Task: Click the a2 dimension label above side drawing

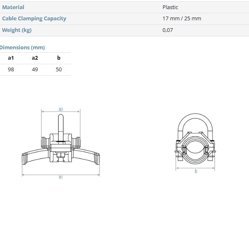Action: tap(61, 109)
